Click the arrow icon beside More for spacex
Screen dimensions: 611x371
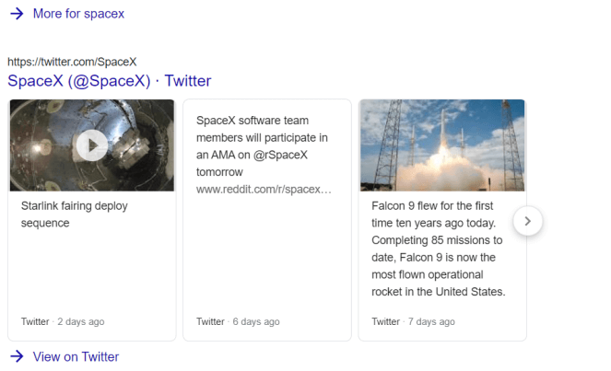pyautogui.click(x=17, y=14)
